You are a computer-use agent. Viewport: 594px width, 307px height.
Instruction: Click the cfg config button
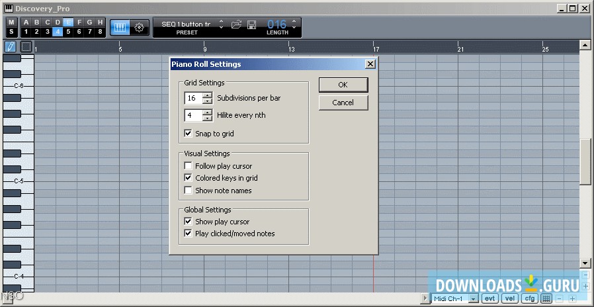pos(529,298)
